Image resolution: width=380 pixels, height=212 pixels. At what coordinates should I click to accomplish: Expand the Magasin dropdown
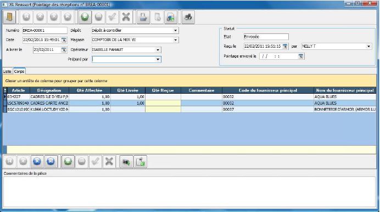(x=176, y=40)
